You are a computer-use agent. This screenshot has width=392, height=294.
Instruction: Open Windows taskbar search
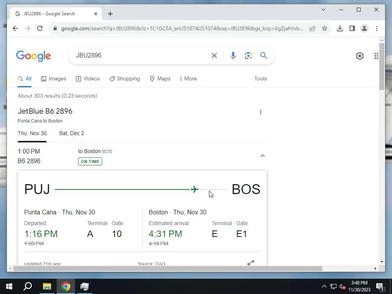point(28,286)
